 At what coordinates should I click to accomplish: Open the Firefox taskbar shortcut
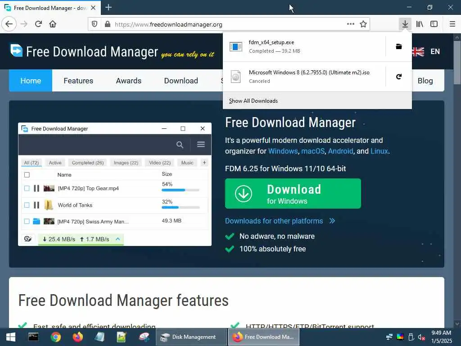coord(78,337)
